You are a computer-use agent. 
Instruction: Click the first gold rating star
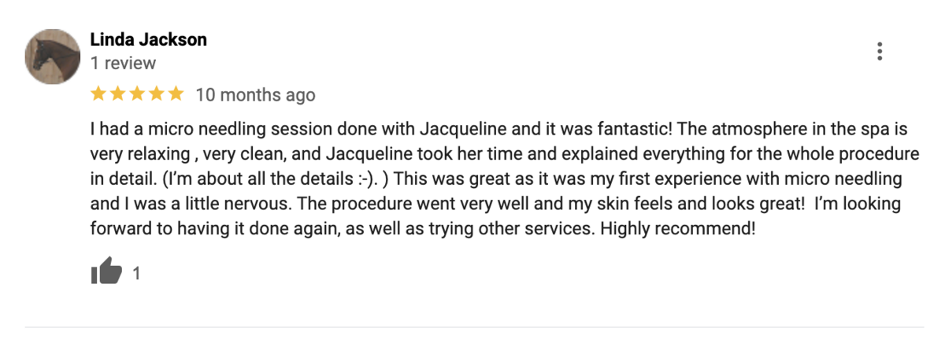tap(98, 94)
